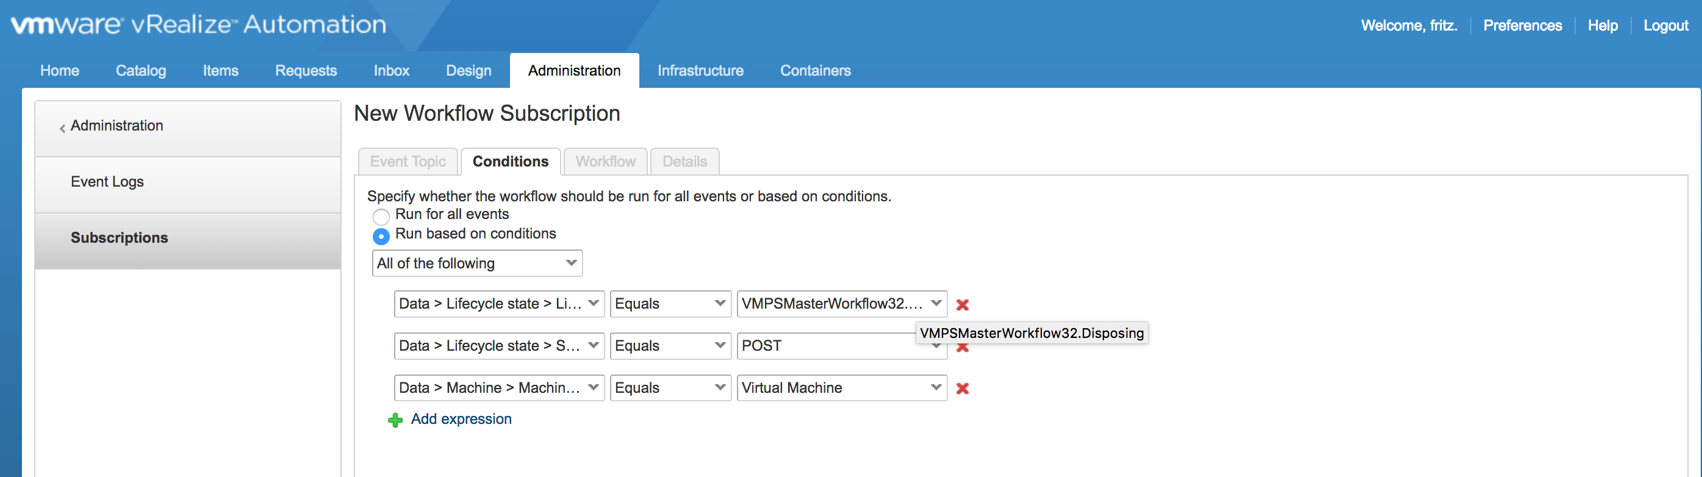The image size is (1702, 477).
Task: Click the Logout link
Action: [x=1665, y=26]
